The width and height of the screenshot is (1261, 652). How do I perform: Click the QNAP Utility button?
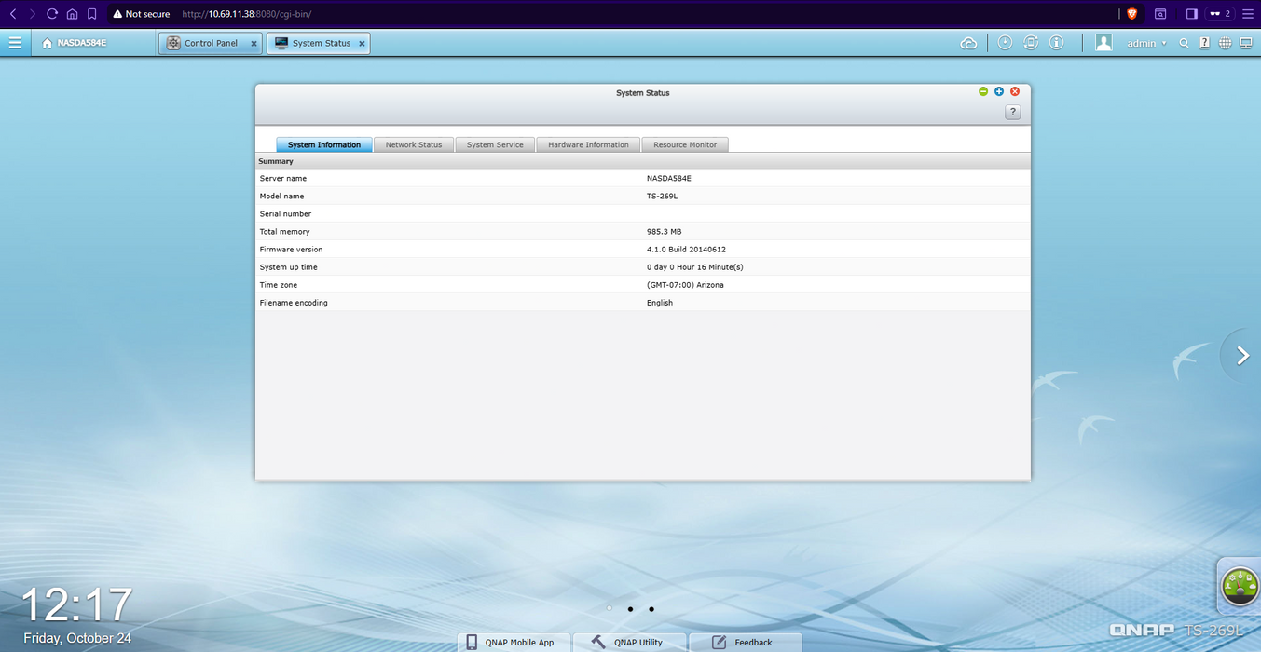pos(629,642)
